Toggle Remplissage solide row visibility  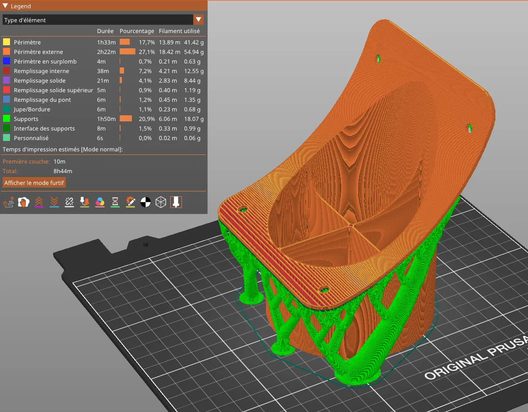(x=103, y=80)
